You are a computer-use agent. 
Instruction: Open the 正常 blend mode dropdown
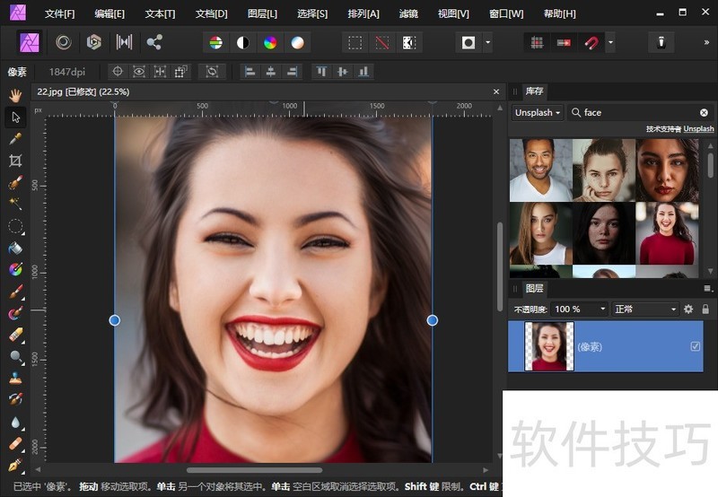coord(644,310)
